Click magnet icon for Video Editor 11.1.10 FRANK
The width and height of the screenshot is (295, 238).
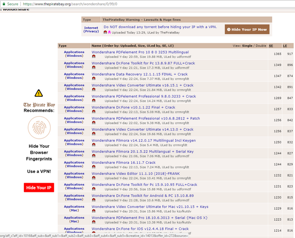coord(94,178)
